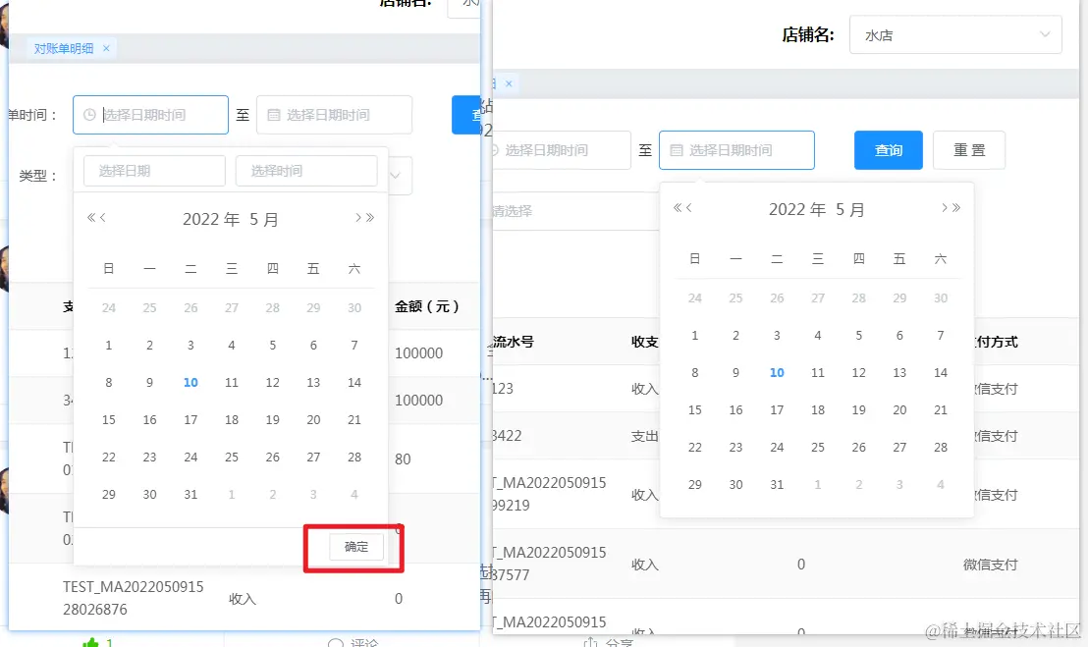The width and height of the screenshot is (1088, 647).
Task: Click 2022 年 header in left calendar
Action: (x=211, y=220)
